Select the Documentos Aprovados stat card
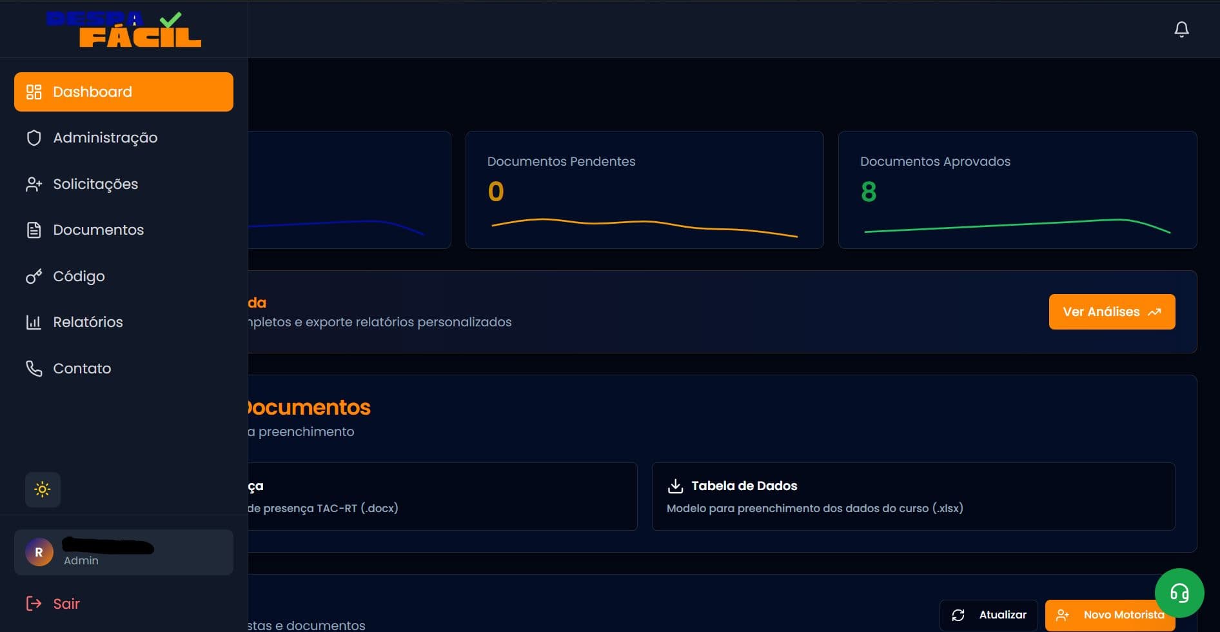This screenshot has width=1220, height=632. tap(1018, 190)
